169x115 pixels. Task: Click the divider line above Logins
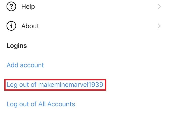tap(84, 36)
